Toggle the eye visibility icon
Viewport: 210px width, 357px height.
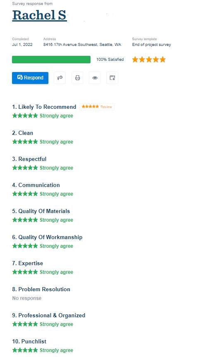tap(95, 78)
